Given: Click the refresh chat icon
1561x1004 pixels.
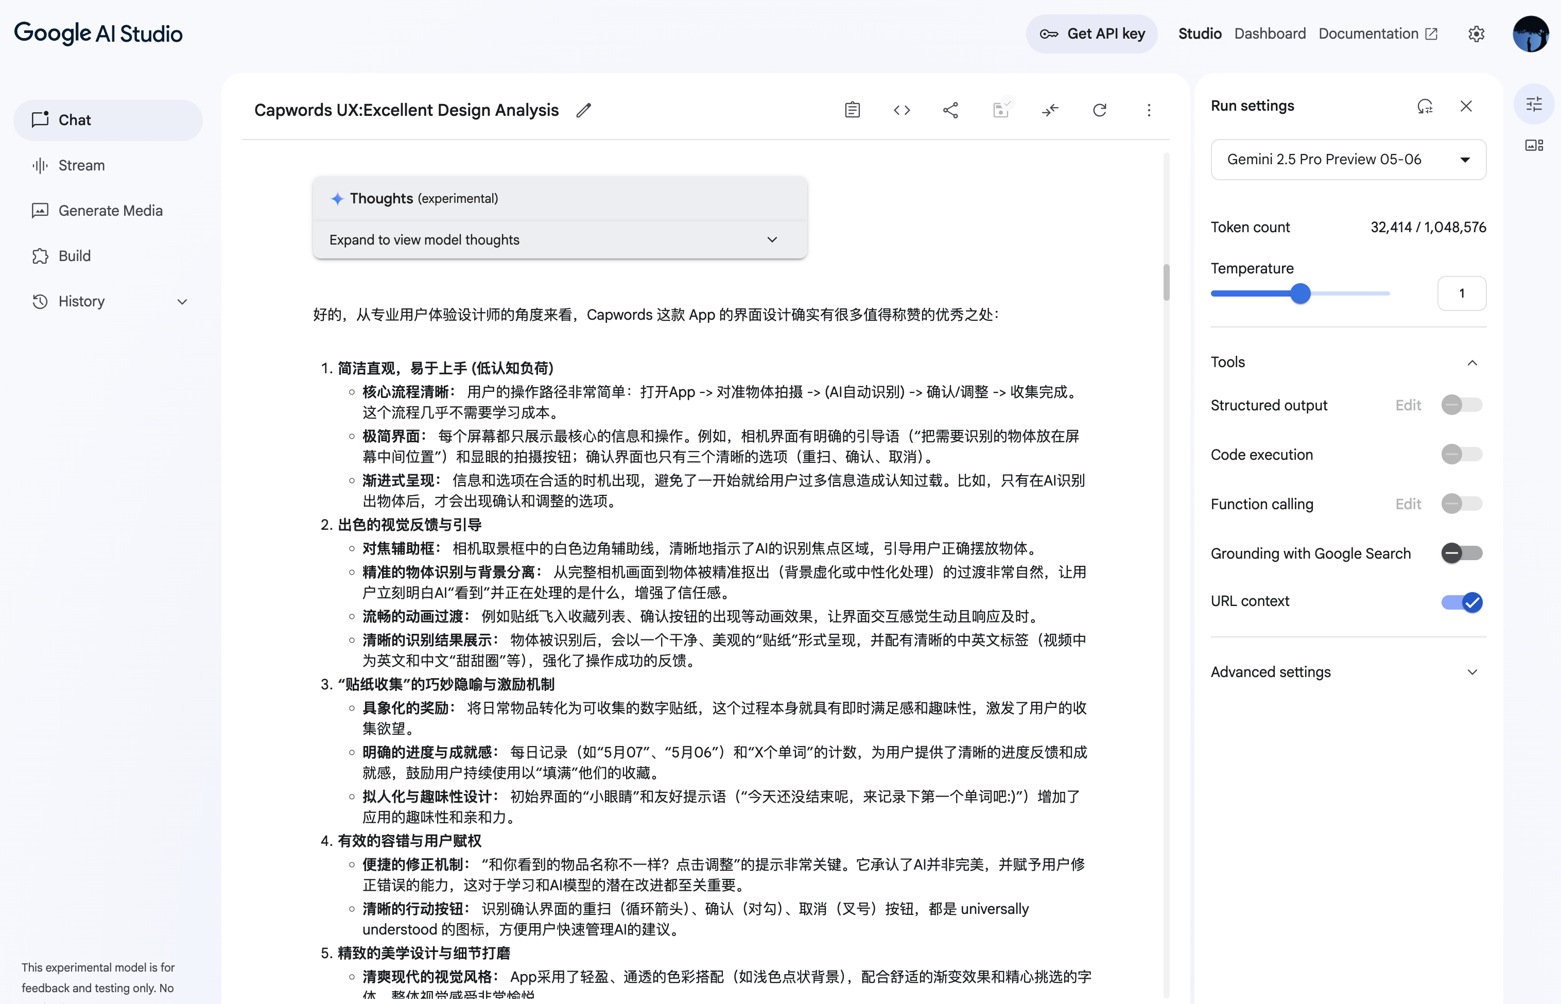Looking at the screenshot, I should click(1100, 110).
